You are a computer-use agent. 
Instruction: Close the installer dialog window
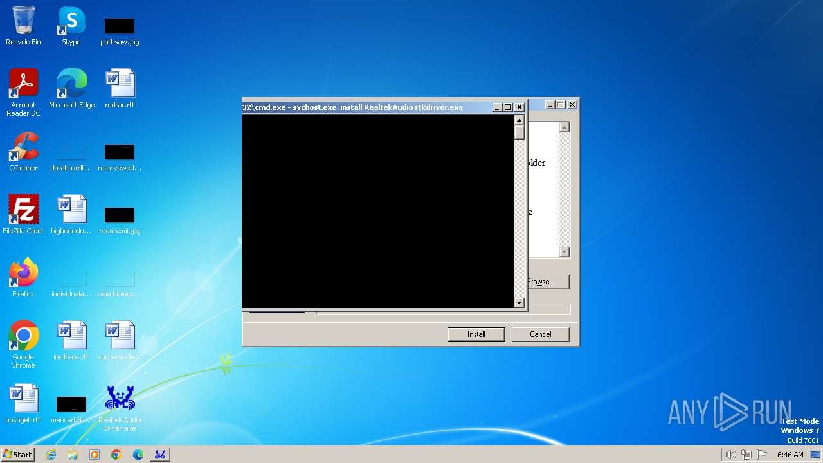(x=572, y=105)
